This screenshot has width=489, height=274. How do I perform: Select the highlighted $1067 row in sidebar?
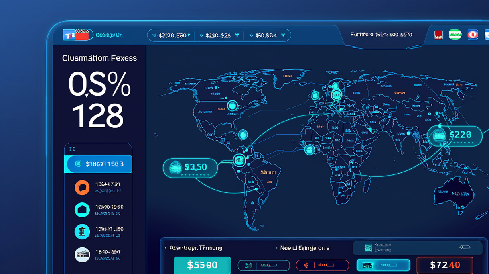coord(98,164)
